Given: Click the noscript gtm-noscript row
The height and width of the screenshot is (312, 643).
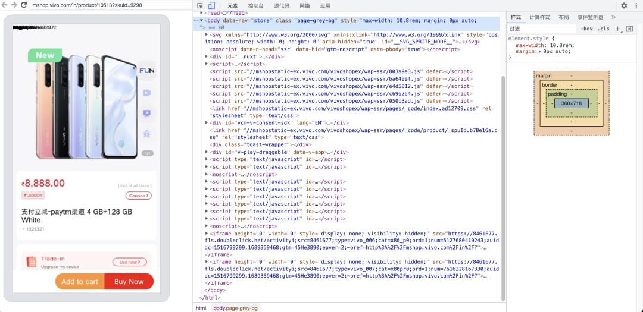Looking at the screenshot, I should (x=335, y=49).
